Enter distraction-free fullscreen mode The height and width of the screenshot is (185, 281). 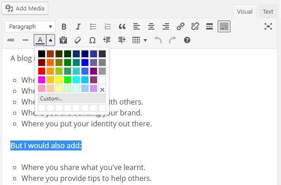click(268, 27)
